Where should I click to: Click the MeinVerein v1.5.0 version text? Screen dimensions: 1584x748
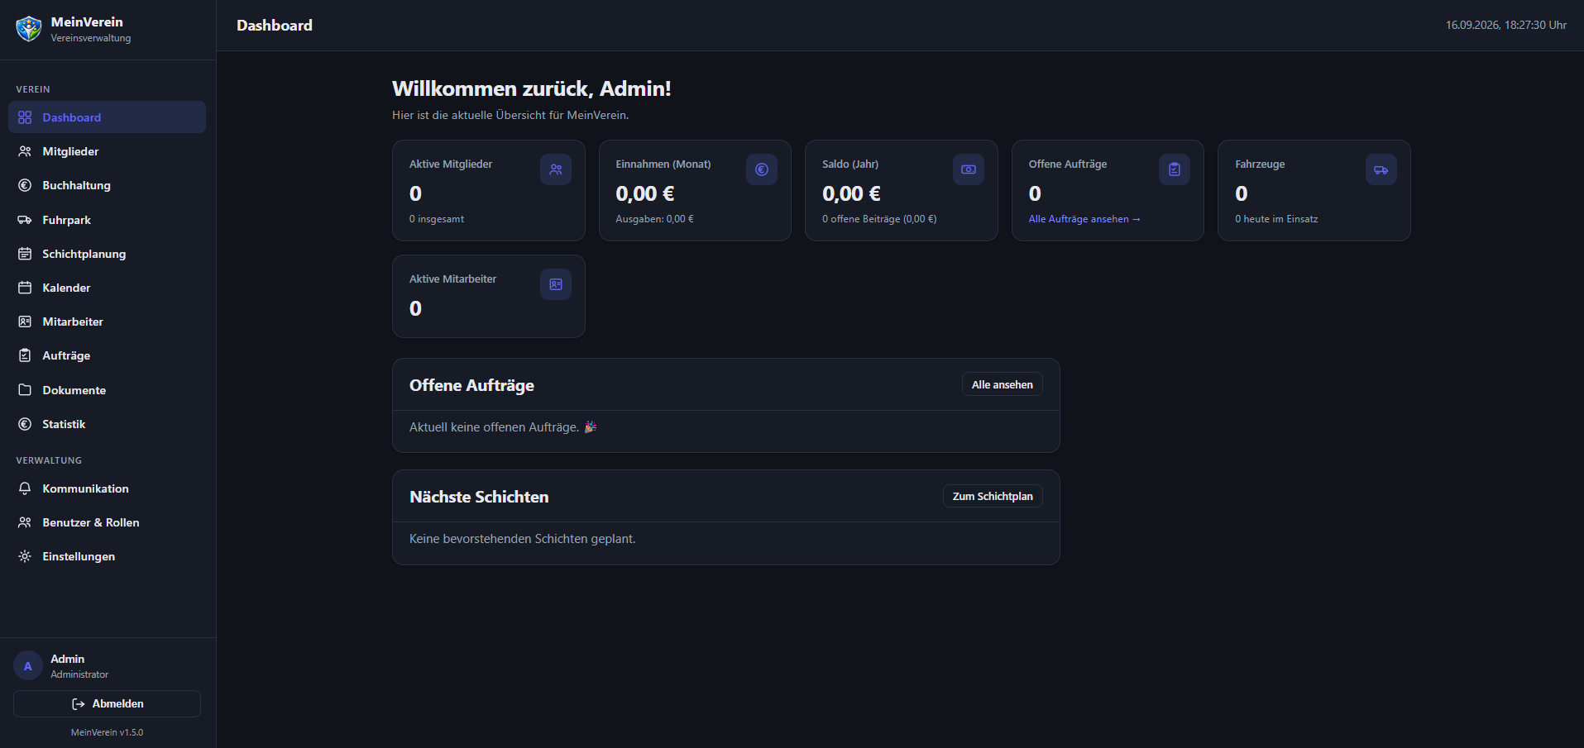(107, 732)
